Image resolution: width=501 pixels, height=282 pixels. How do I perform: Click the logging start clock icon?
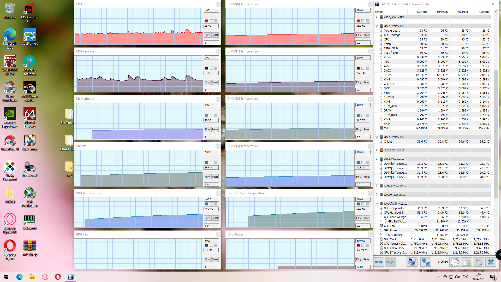point(455,262)
